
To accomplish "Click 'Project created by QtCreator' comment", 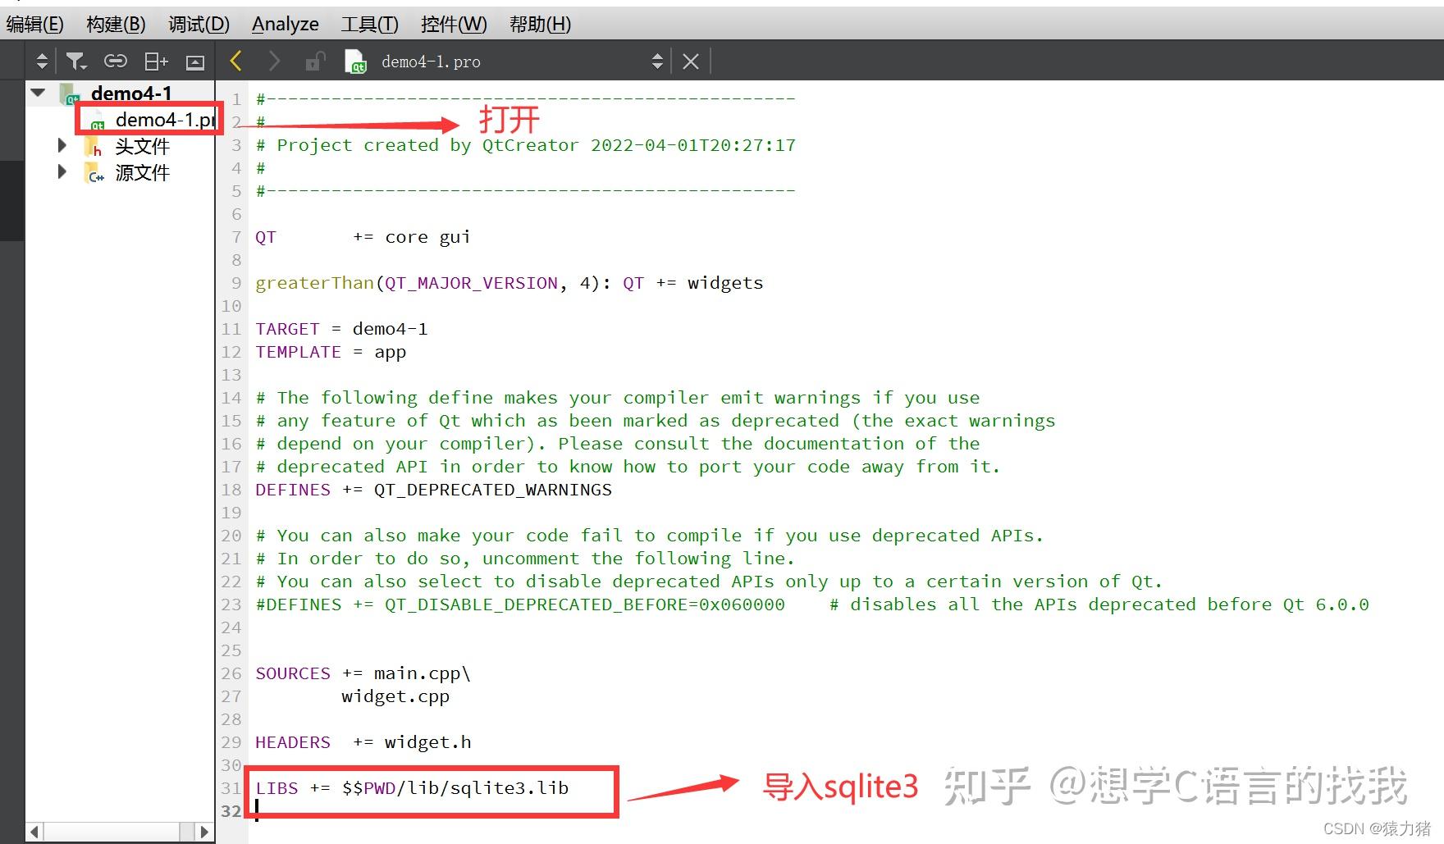I will [x=427, y=145].
